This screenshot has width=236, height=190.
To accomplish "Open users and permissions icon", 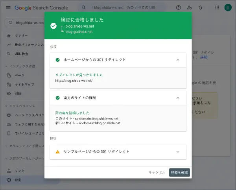I will click(x=189, y=7).
